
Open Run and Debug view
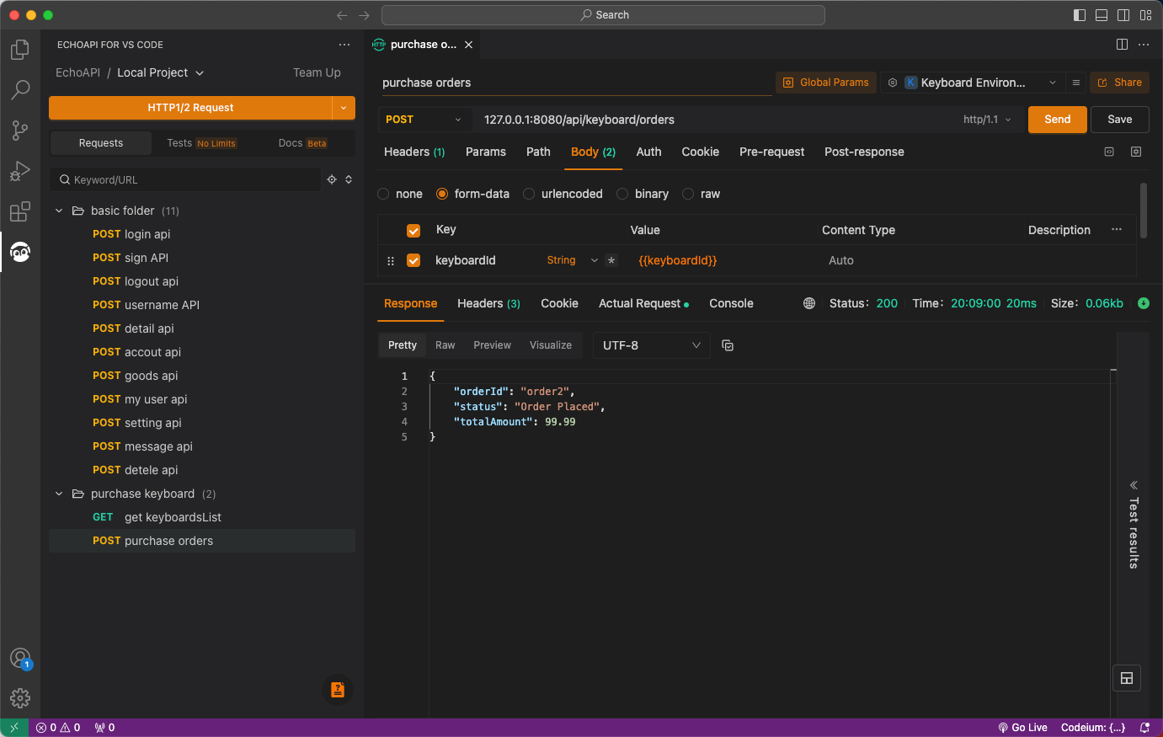tap(20, 171)
